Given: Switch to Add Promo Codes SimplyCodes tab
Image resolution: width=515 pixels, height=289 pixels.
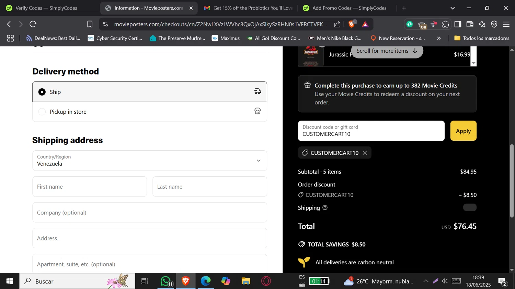Looking at the screenshot, I should pos(345,8).
